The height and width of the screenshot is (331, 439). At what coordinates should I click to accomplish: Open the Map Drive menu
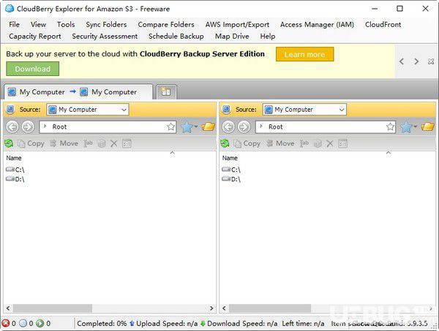click(x=232, y=37)
